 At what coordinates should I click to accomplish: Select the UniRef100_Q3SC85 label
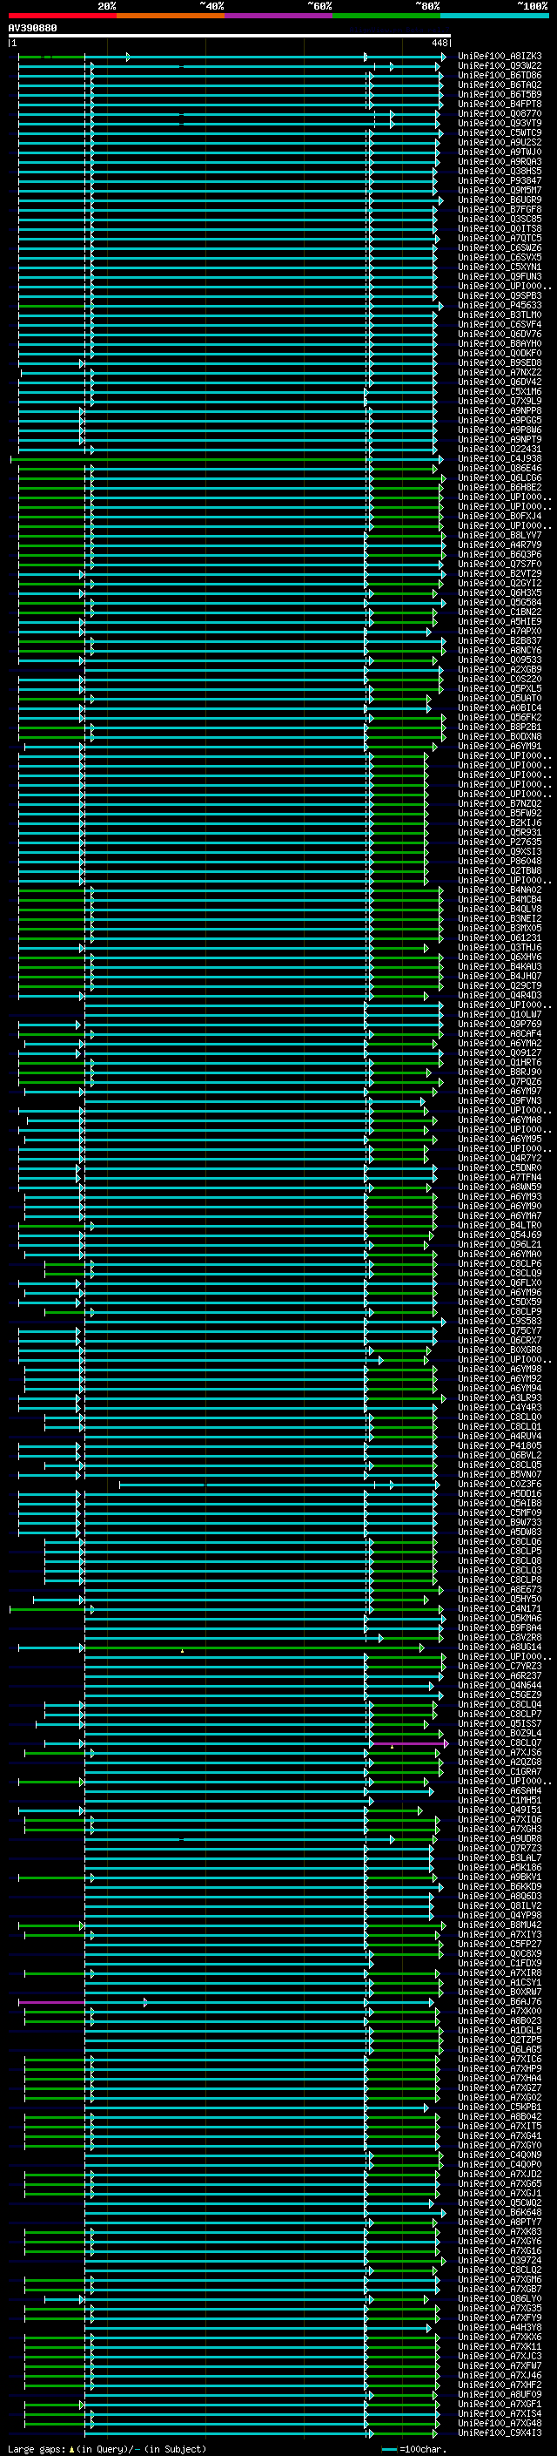tap(500, 220)
